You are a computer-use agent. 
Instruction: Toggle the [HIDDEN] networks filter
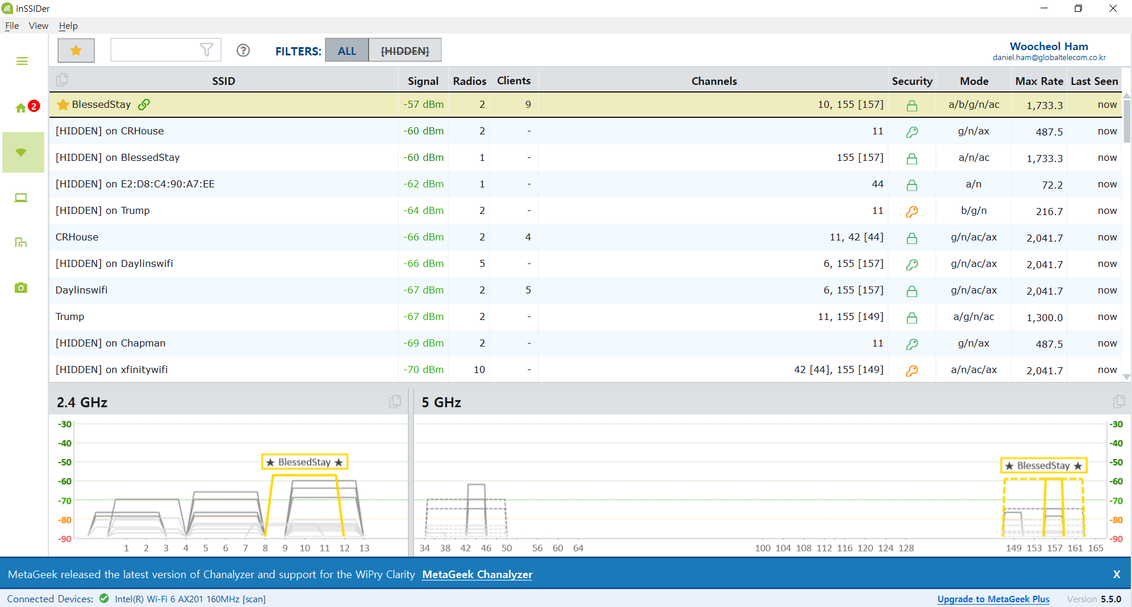405,51
